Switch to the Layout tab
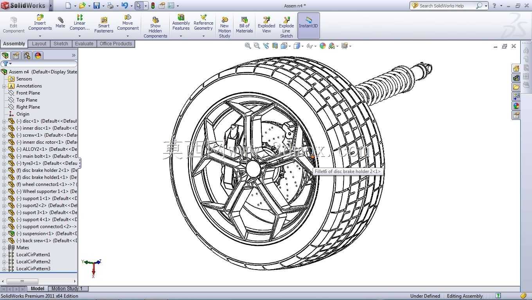The height and width of the screenshot is (300, 532). click(39, 44)
